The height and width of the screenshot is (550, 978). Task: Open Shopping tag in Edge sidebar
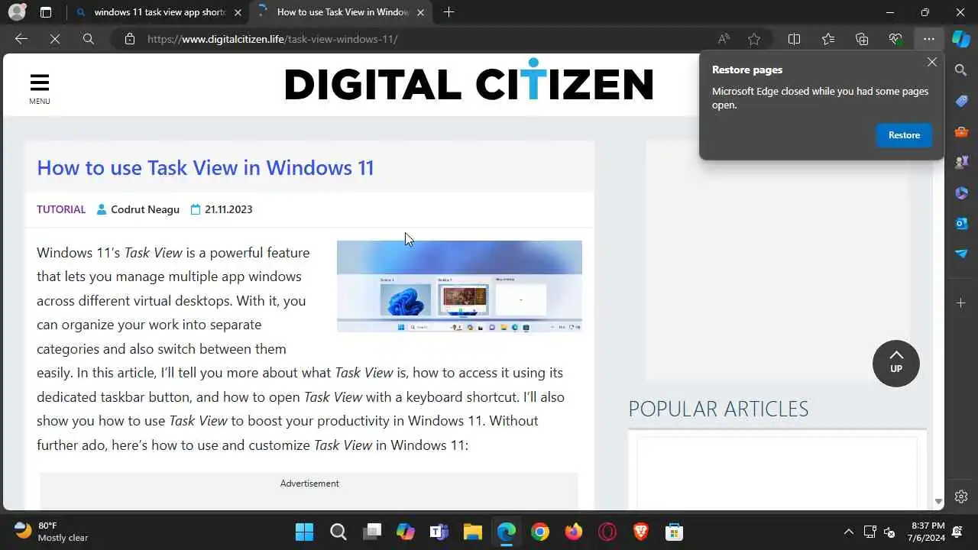[961, 101]
